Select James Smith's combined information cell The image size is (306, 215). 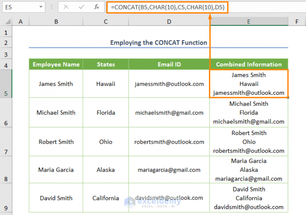(249, 84)
